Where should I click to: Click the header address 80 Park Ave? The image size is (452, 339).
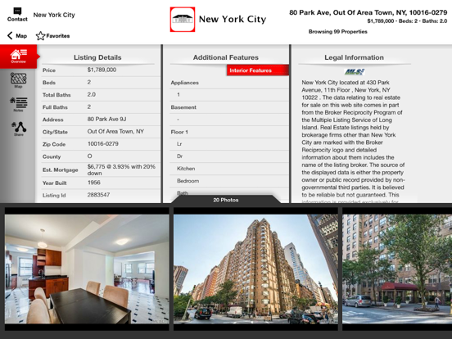[x=368, y=12]
